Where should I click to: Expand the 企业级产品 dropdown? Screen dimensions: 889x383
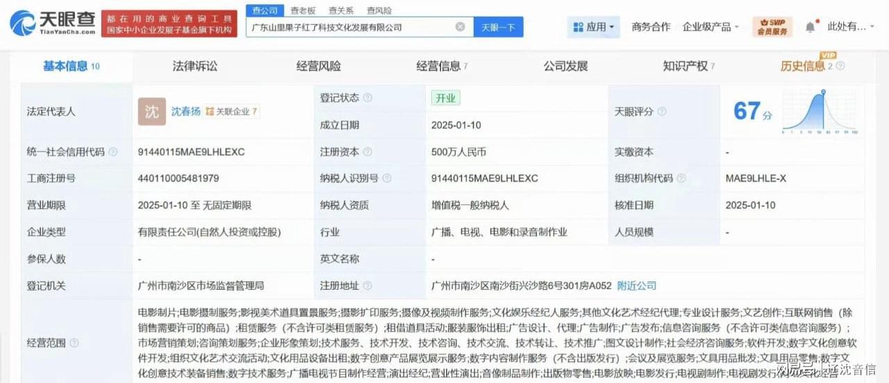click(x=711, y=27)
